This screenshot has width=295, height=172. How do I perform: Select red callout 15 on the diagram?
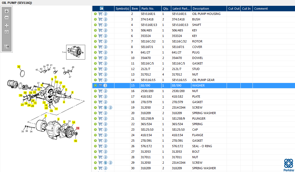(x=78, y=128)
